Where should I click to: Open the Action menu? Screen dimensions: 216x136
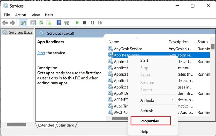21,15
